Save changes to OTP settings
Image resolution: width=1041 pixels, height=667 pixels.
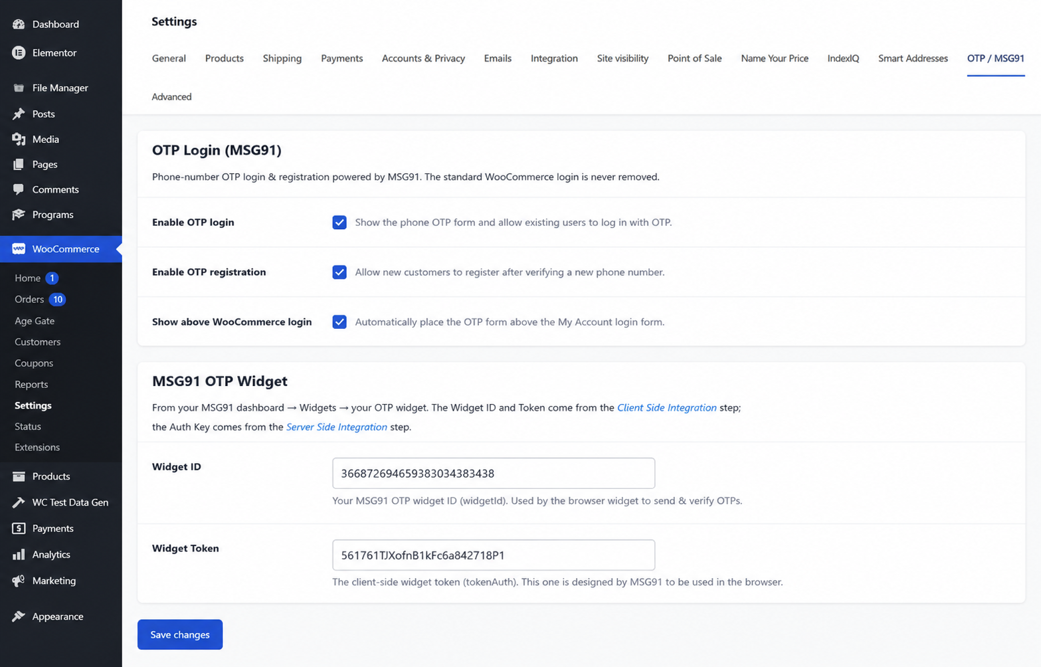(180, 634)
